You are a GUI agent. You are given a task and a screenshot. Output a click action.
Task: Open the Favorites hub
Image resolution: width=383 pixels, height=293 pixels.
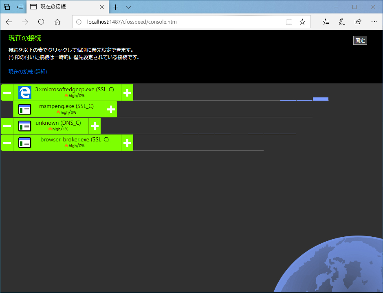pos(326,22)
